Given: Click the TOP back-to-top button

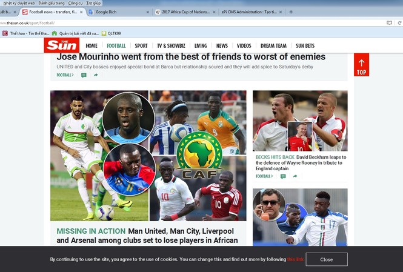Looking at the screenshot, I should pos(361,65).
